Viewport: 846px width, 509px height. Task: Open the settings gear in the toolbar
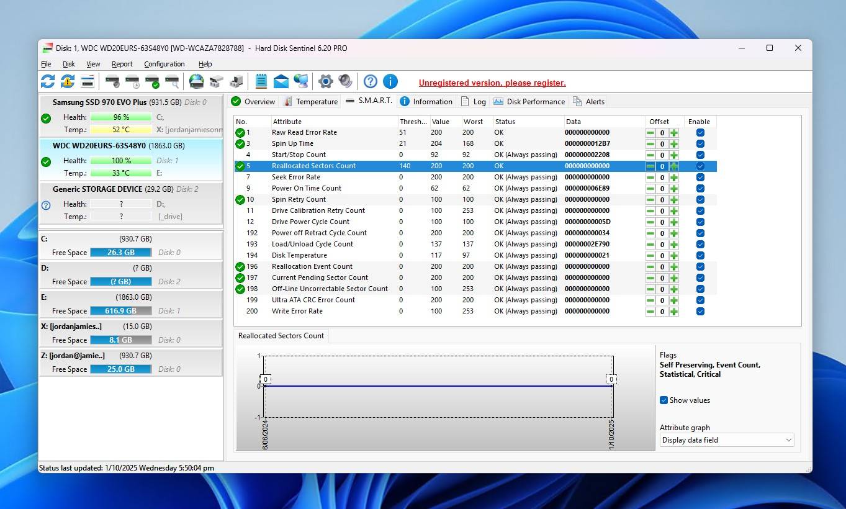325,81
